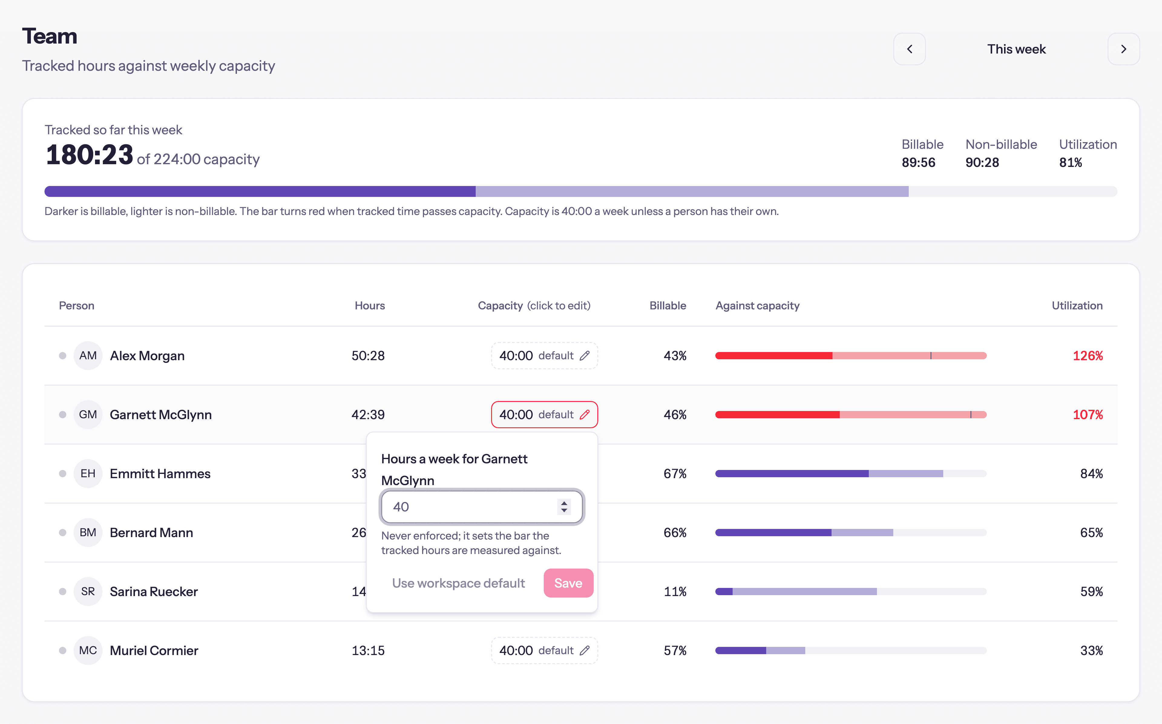Click the 180:23 tracked total

tap(89, 155)
